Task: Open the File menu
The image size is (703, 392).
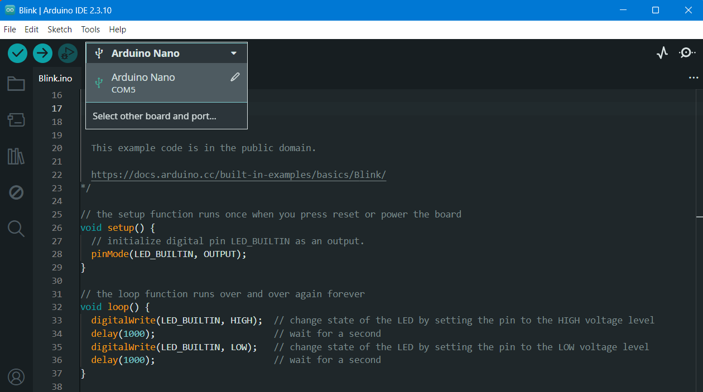Action: (x=10, y=30)
